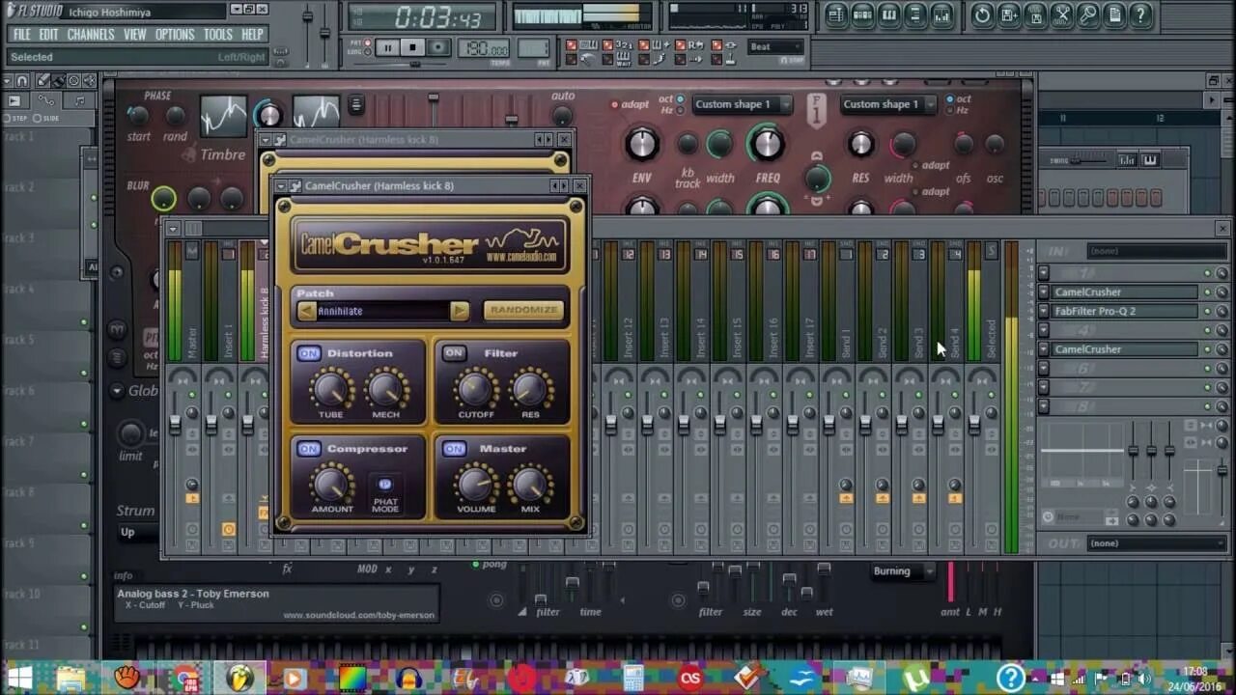This screenshot has width=1236, height=695.
Task: Click the scissors audio editor icon
Action: [1061, 14]
